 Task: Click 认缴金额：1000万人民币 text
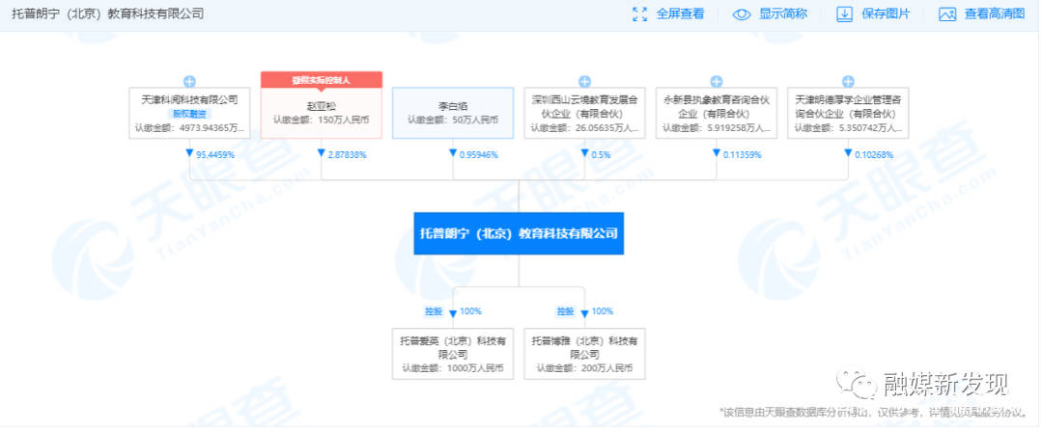[453, 367]
